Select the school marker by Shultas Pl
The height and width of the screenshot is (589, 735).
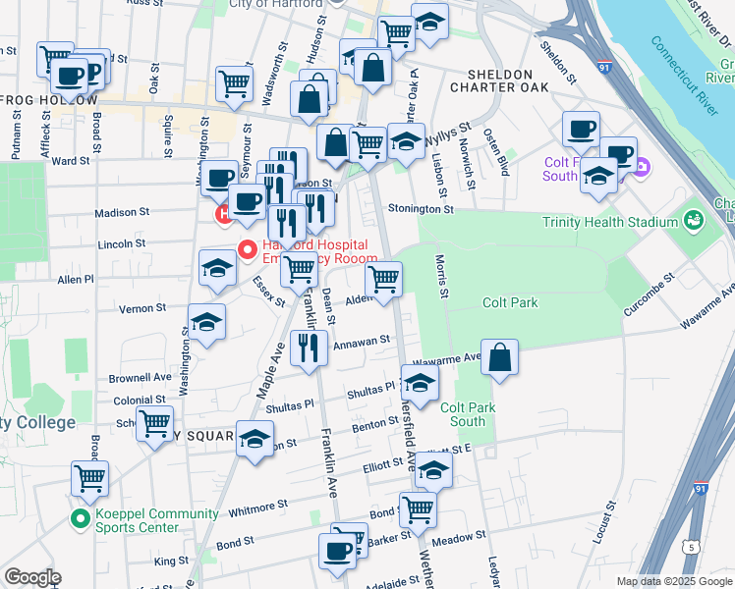coord(420,386)
